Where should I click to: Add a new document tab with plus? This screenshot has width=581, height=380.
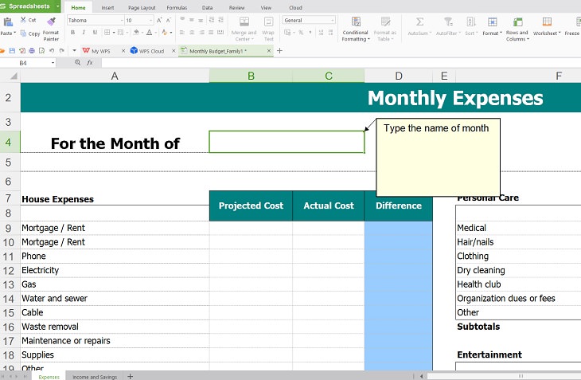pyautogui.click(x=279, y=51)
